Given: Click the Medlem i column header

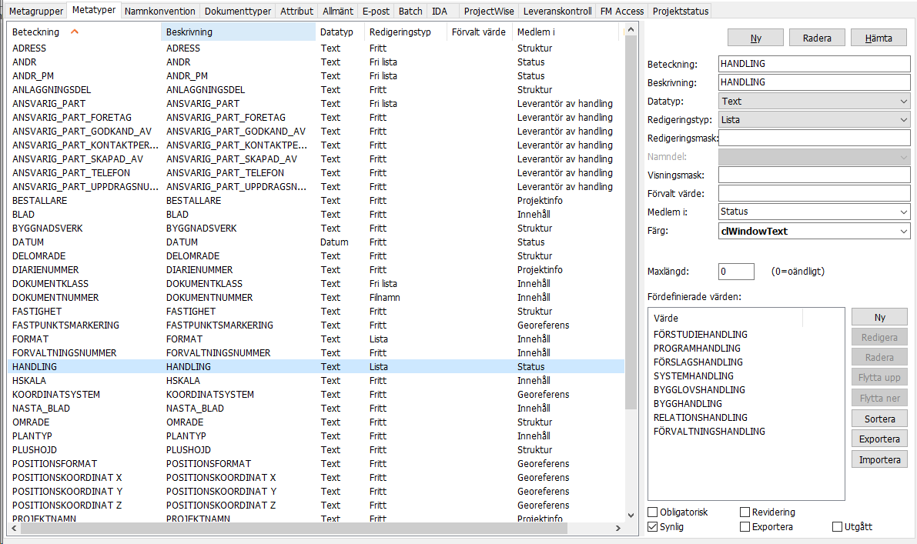Looking at the screenshot, I should pos(565,32).
